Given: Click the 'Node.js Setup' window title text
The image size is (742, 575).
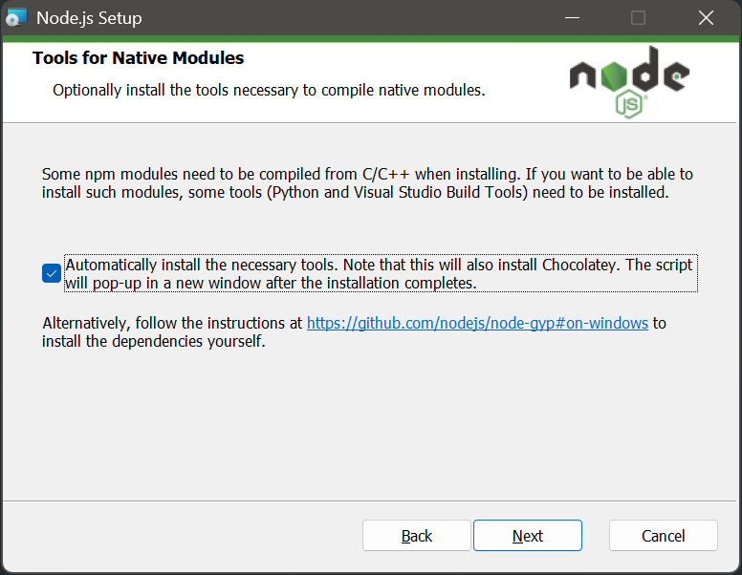Looking at the screenshot, I should coord(89,18).
